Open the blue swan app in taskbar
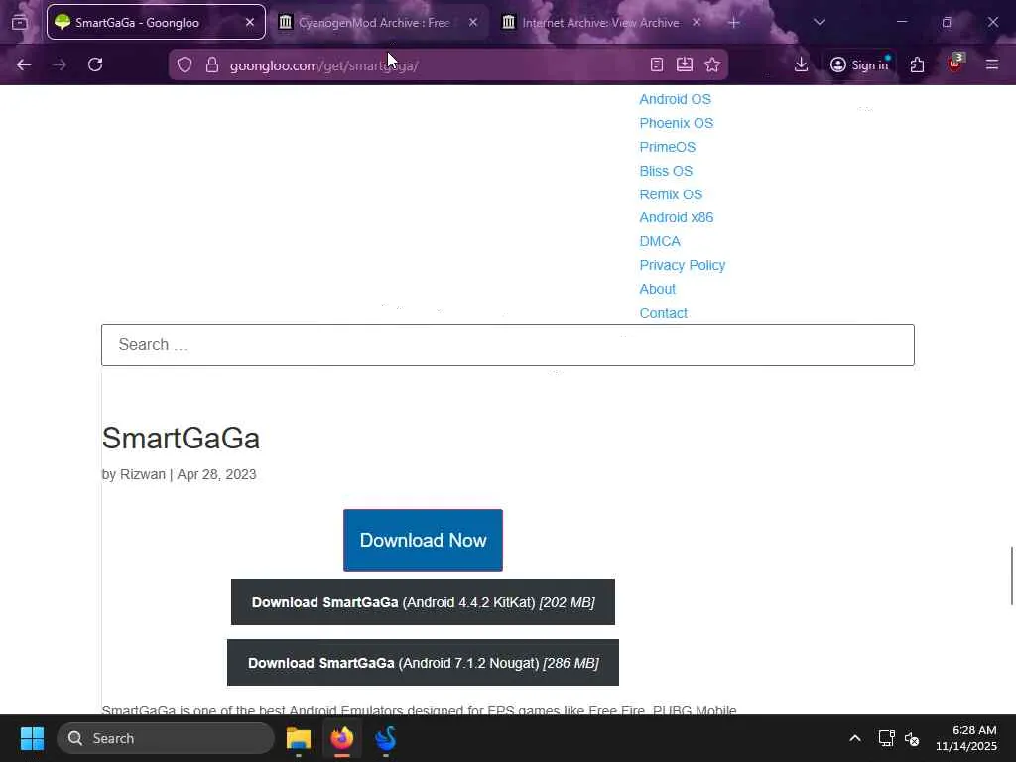The image size is (1016, 762). point(386,738)
